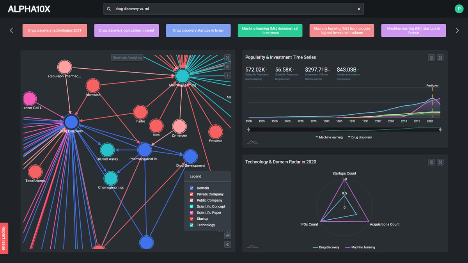Expand Technology & Domain Radar fullscreen
468x263 pixels.
click(x=440, y=162)
